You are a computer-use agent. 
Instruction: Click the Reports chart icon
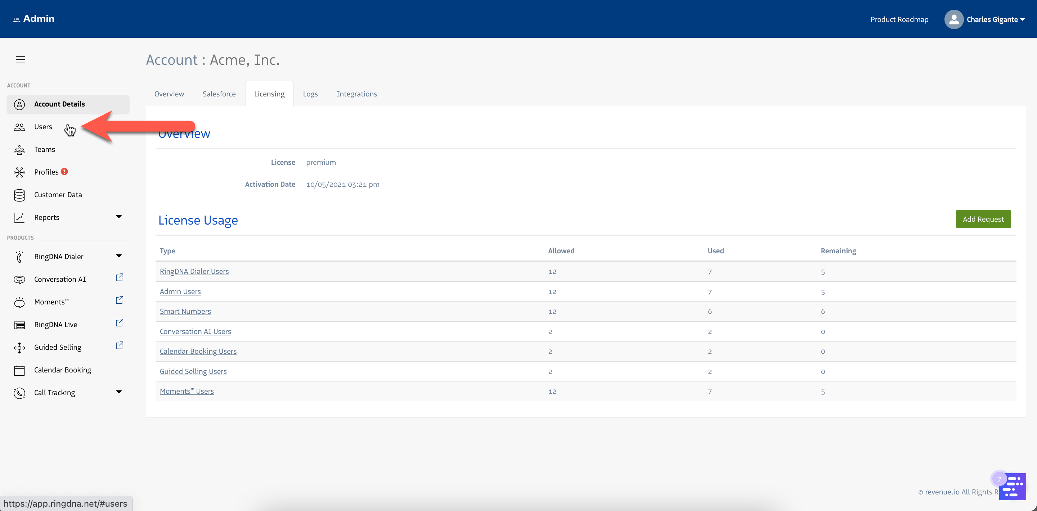(x=19, y=218)
